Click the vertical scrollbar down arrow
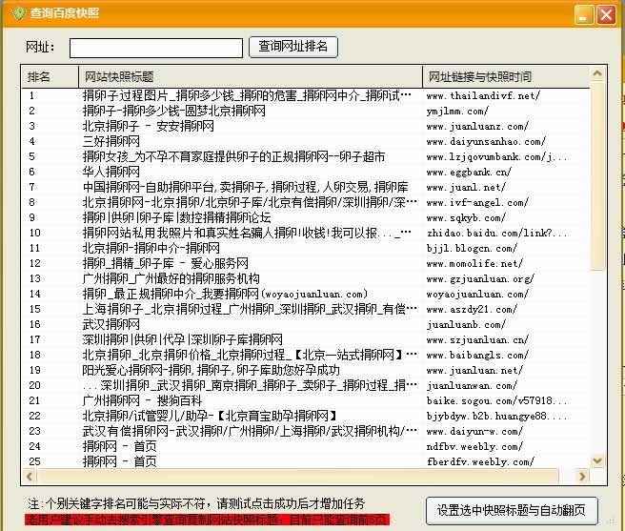 click(596, 461)
